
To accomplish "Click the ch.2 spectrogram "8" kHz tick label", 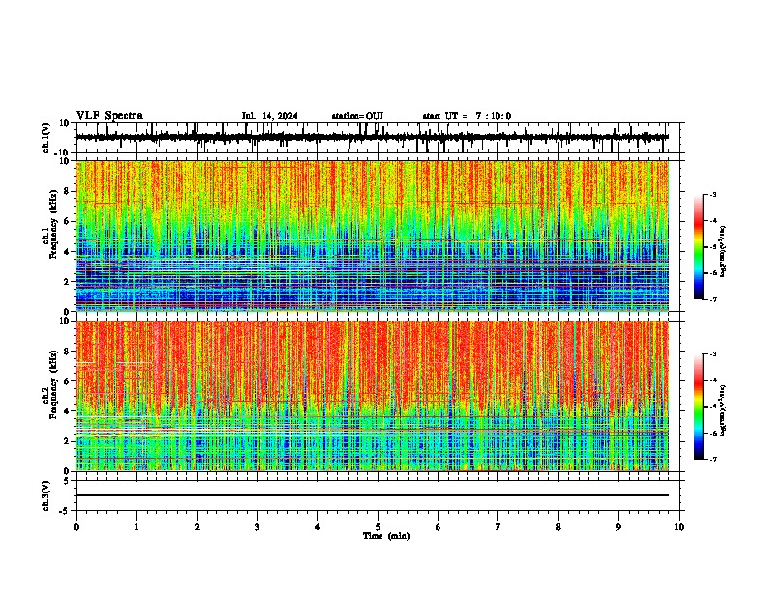I will (67, 352).
